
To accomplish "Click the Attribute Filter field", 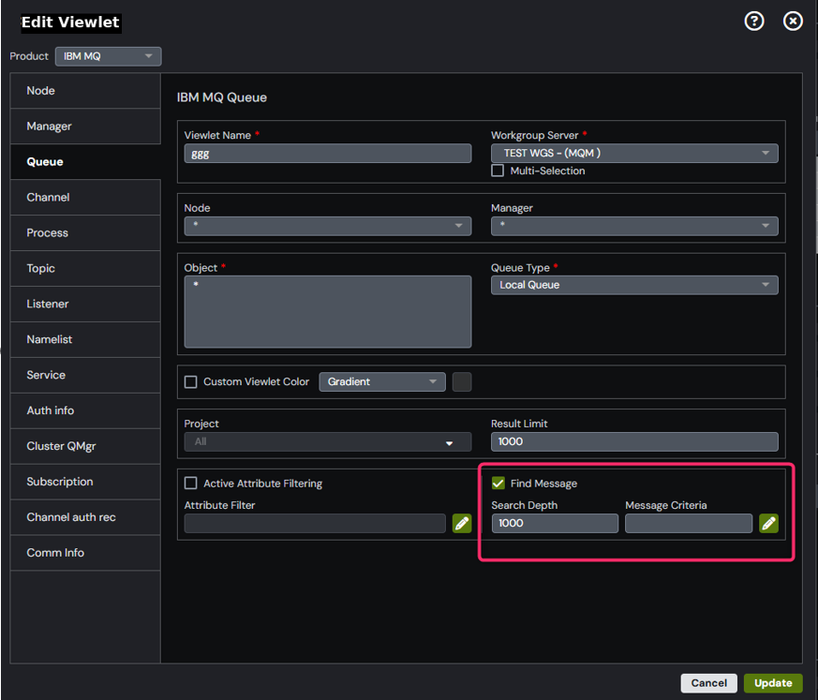I will [315, 523].
